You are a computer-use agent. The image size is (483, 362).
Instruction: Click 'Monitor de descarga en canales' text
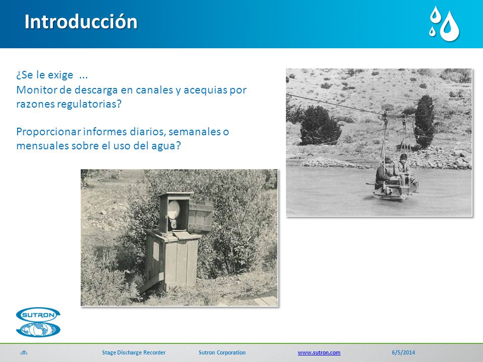pos(95,90)
